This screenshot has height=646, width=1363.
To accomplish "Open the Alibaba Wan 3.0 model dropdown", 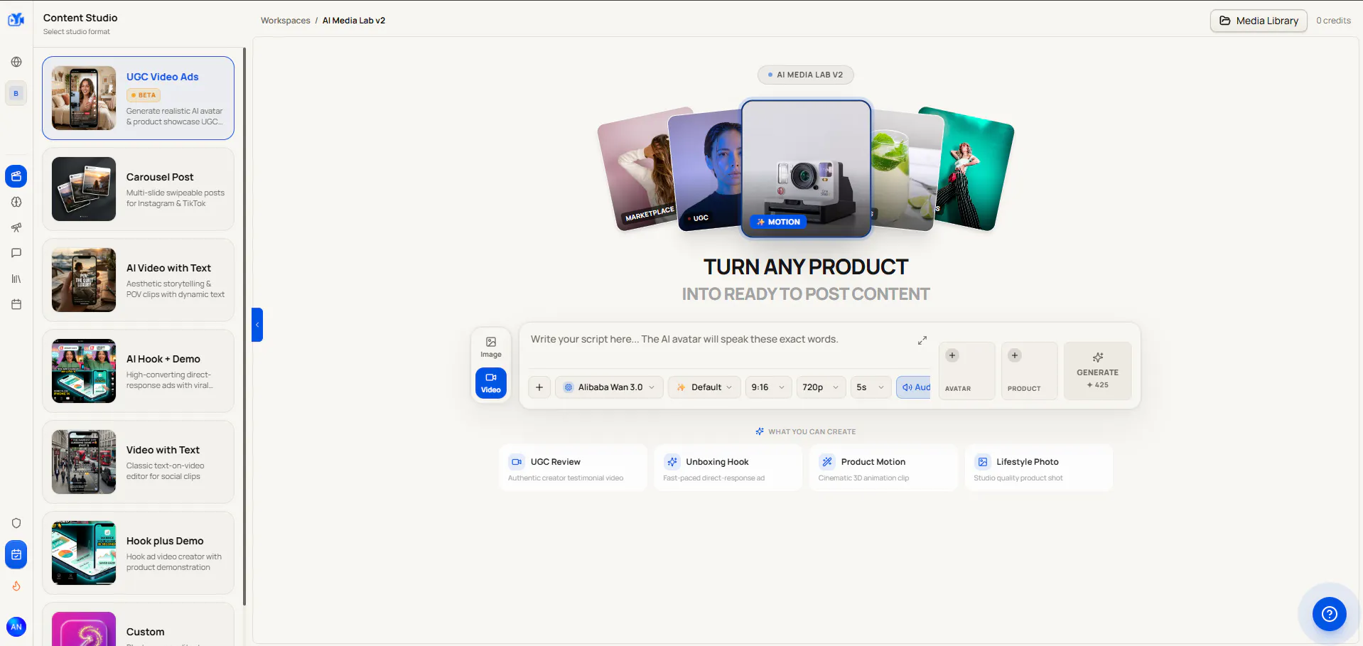I will [x=610, y=387].
